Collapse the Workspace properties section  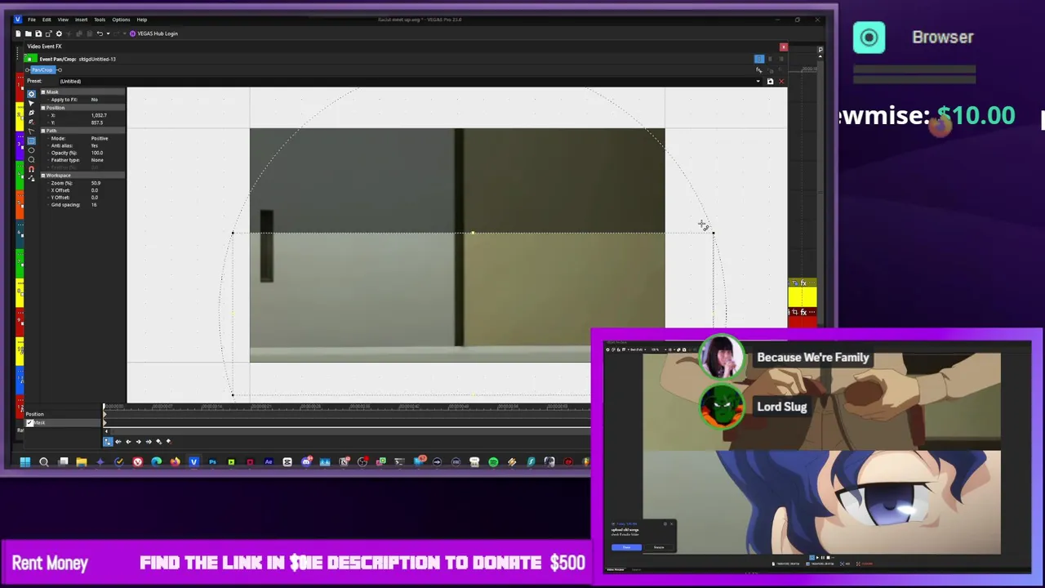click(43, 176)
